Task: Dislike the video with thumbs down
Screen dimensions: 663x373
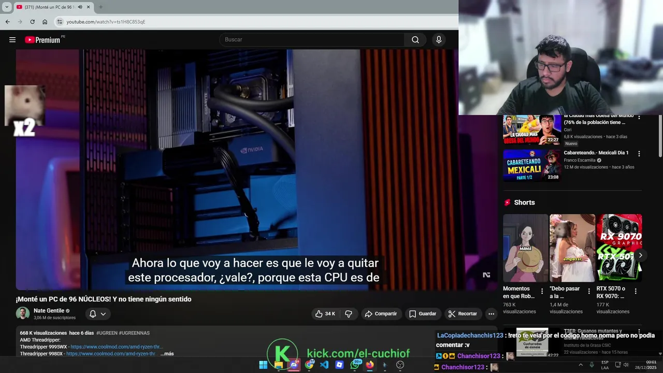Action: click(349, 313)
